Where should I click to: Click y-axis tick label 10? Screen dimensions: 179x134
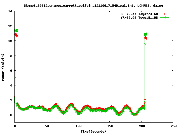coord(10,41)
